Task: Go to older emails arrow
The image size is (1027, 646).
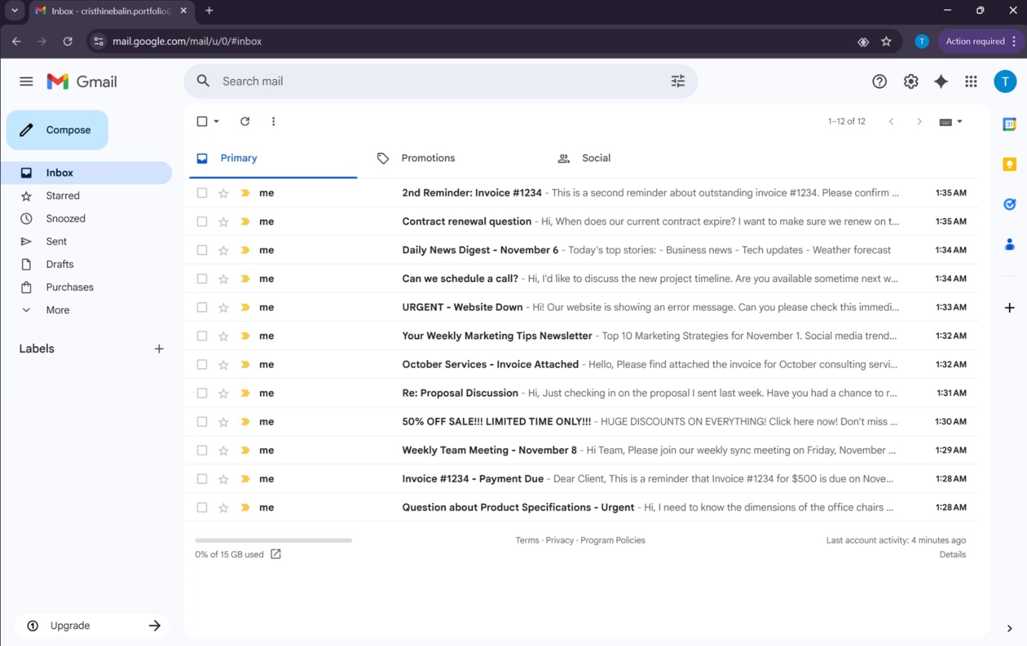Action: tap(919, 121)
